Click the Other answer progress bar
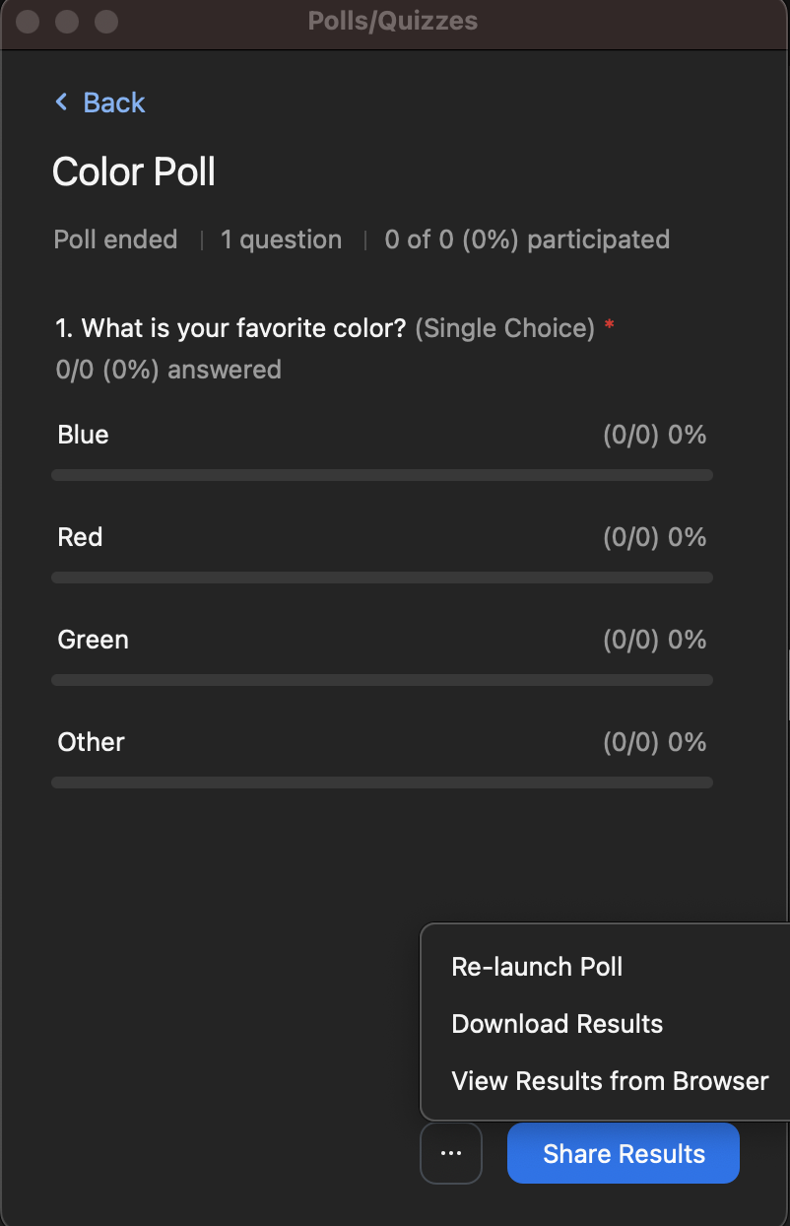 [x=382, y=783]
